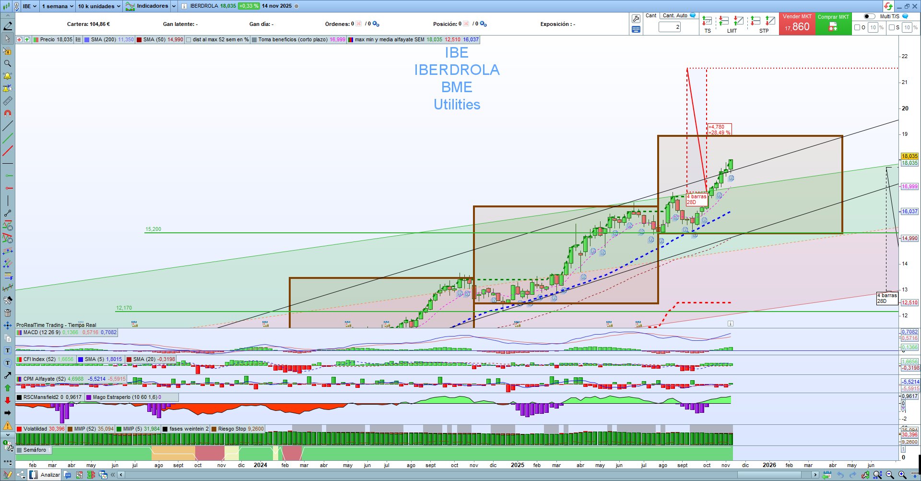The height and width of the screenshot is (481, 921).
Task: Select the ruler measurement tool
Action: (x=8, y=101)
